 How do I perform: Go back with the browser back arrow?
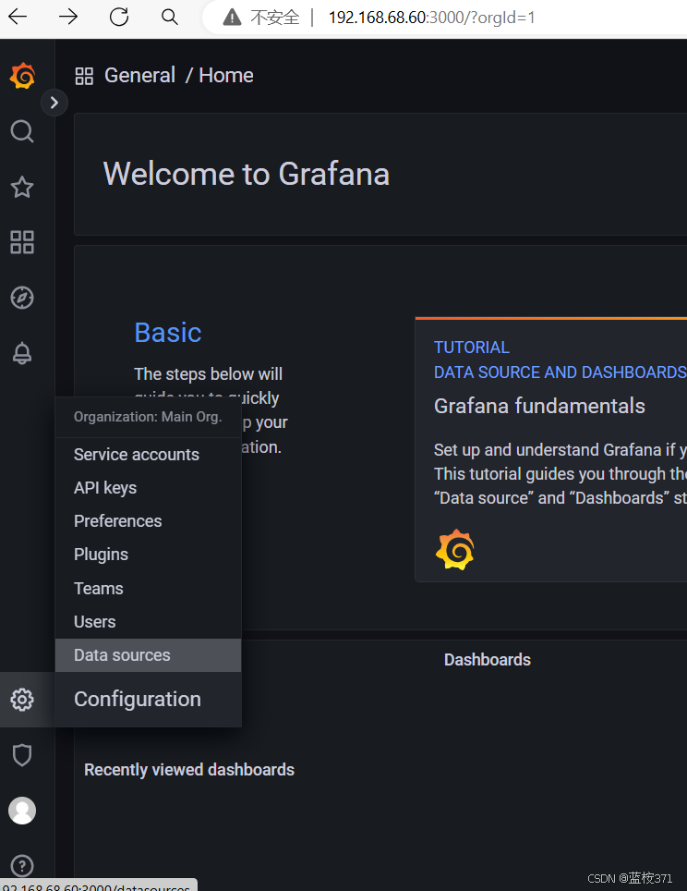(x=18, y=17)
